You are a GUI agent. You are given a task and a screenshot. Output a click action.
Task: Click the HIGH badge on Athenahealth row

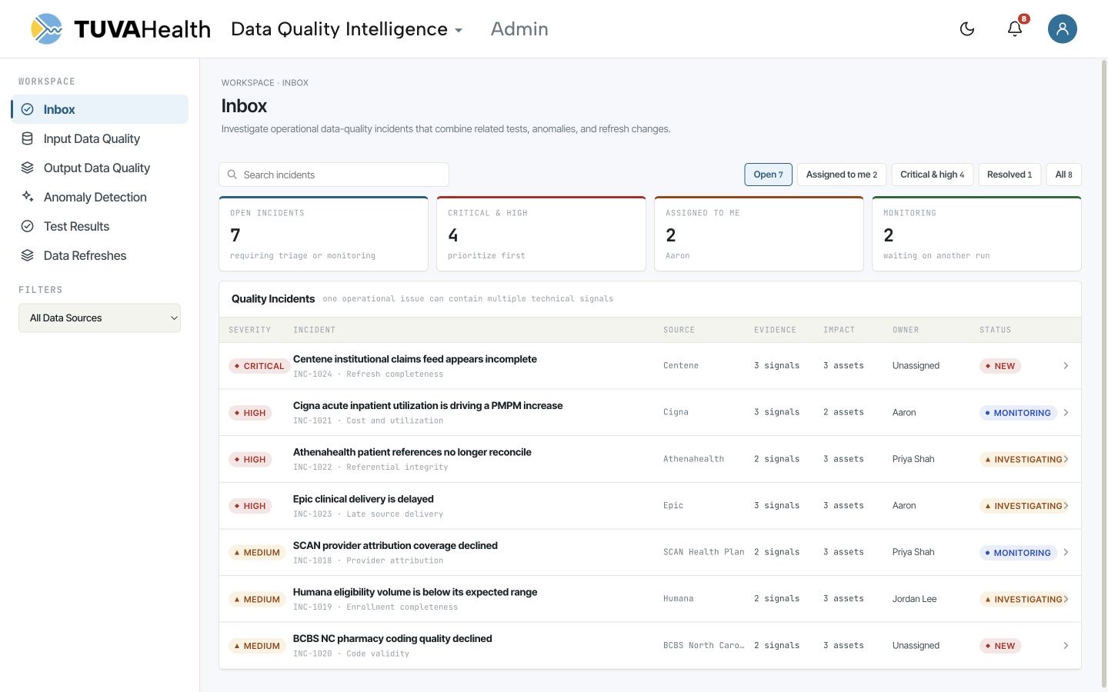click(x=250, y=460)
